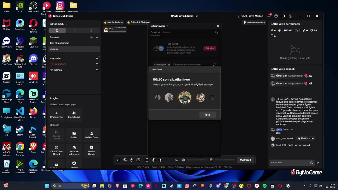Open the chat filter funnel icon
Image resolution: width=338 pixels, height=190 pixels.
[318, 163]
